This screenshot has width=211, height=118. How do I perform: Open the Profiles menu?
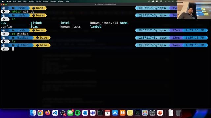click(45, 1)
